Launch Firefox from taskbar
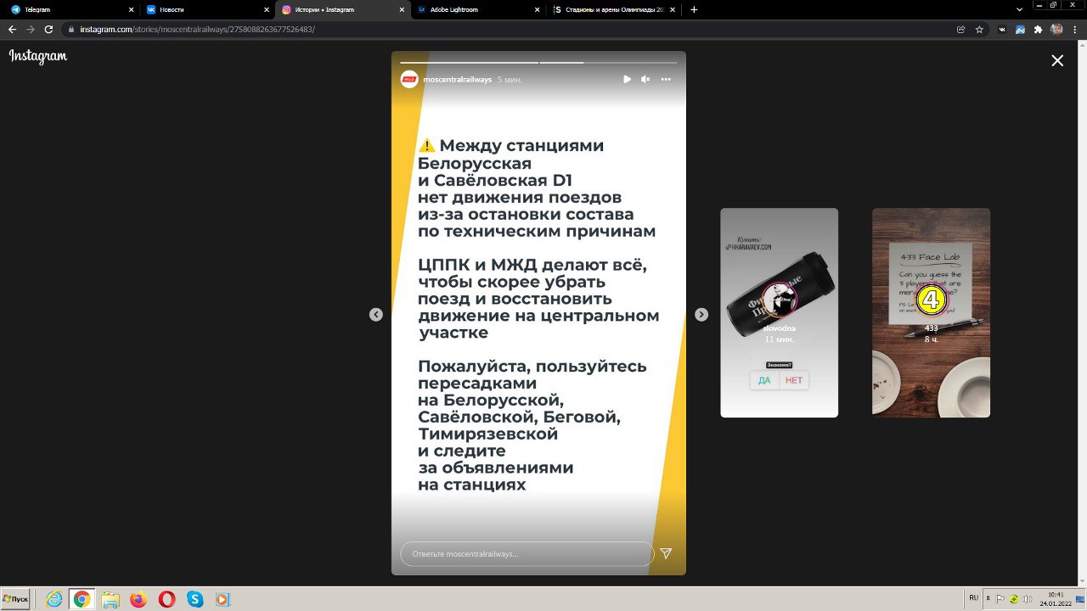The image size is (1087, 611). point(138,599)
